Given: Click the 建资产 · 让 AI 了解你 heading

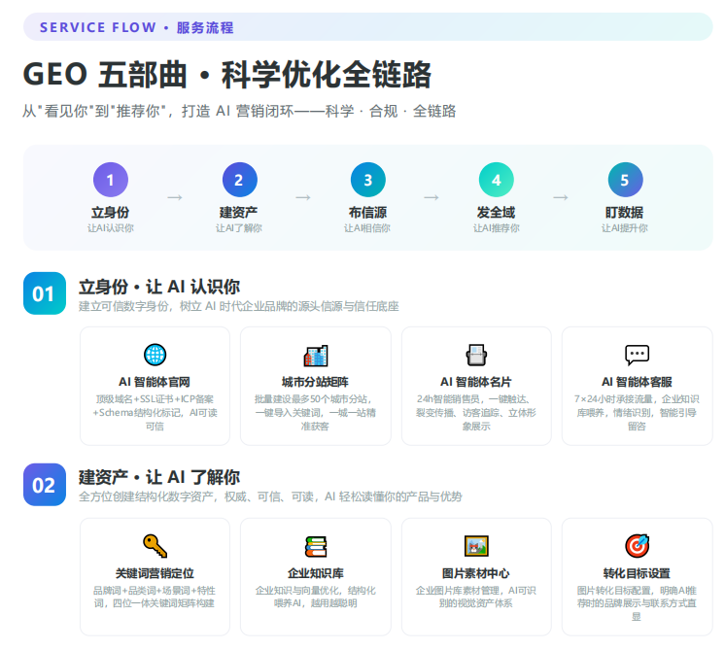Looking at the screenshot, I should [x=159, y=477].
